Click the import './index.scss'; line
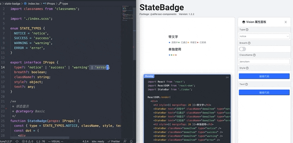This screenshot has height=143, width=293. [x=31, y=19]
